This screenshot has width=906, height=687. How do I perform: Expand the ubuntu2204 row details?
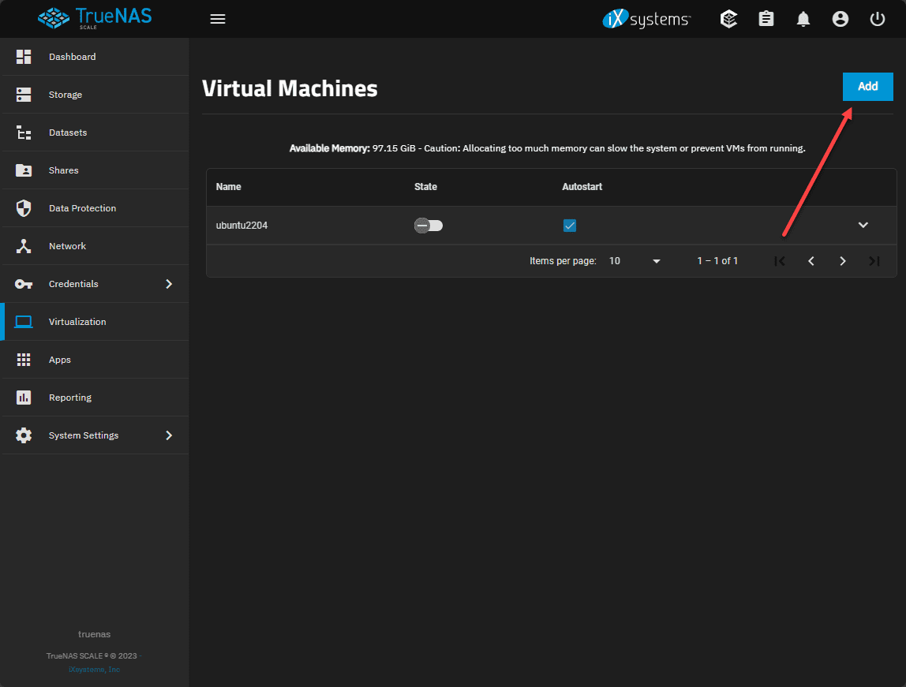[863, 226]
